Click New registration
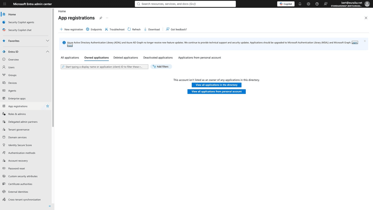This screenshot has width=373, height=210. click(x=71, y=29)
